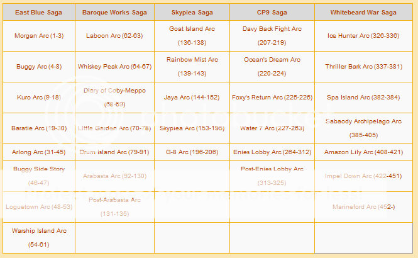418x258 pixels.
Task: Open Skypiea Arc (153-195) link
Action: pyautogui.click(x=192, y=128)
